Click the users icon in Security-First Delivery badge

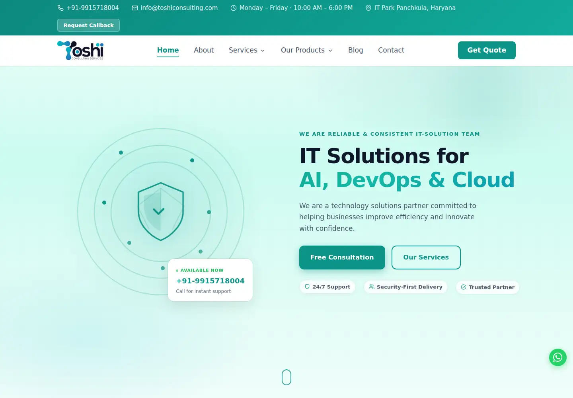pos(372,287)
